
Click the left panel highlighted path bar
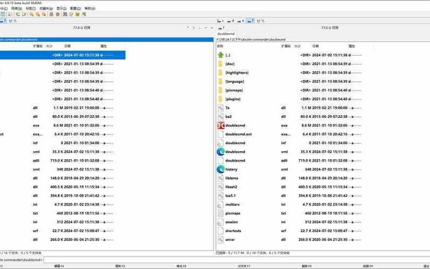[x=106, y=39]
